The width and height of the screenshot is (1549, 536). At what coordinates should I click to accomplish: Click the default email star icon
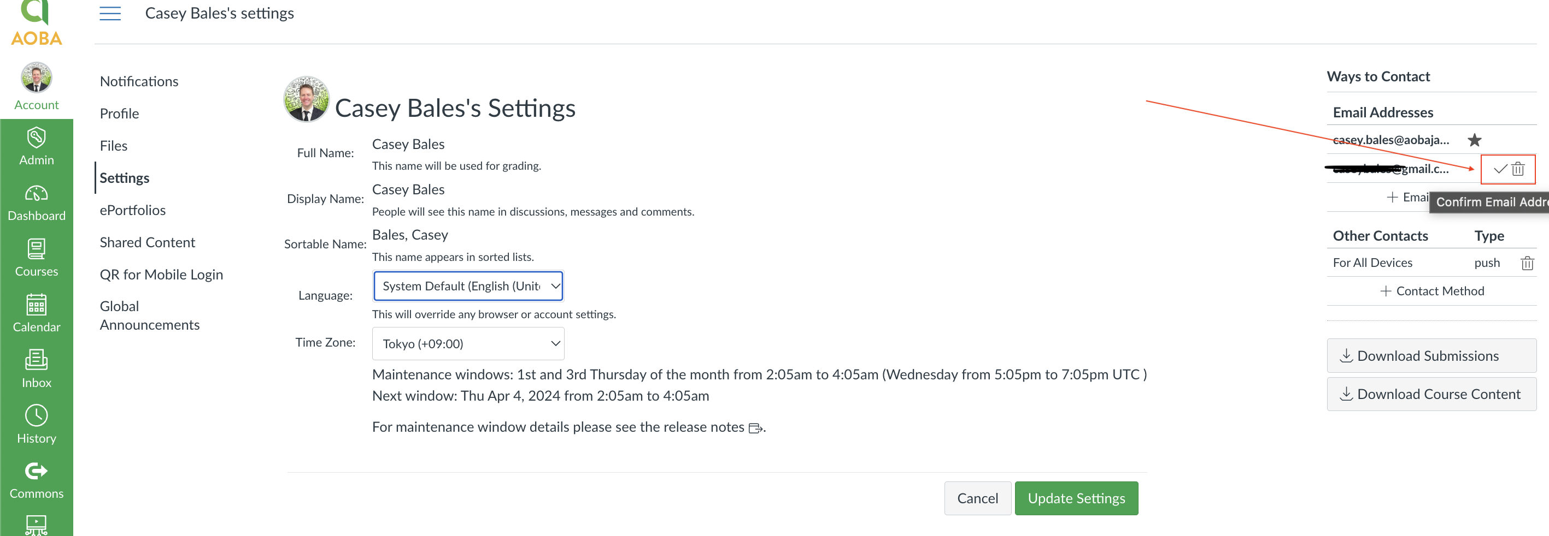(x=1474, y=140)
